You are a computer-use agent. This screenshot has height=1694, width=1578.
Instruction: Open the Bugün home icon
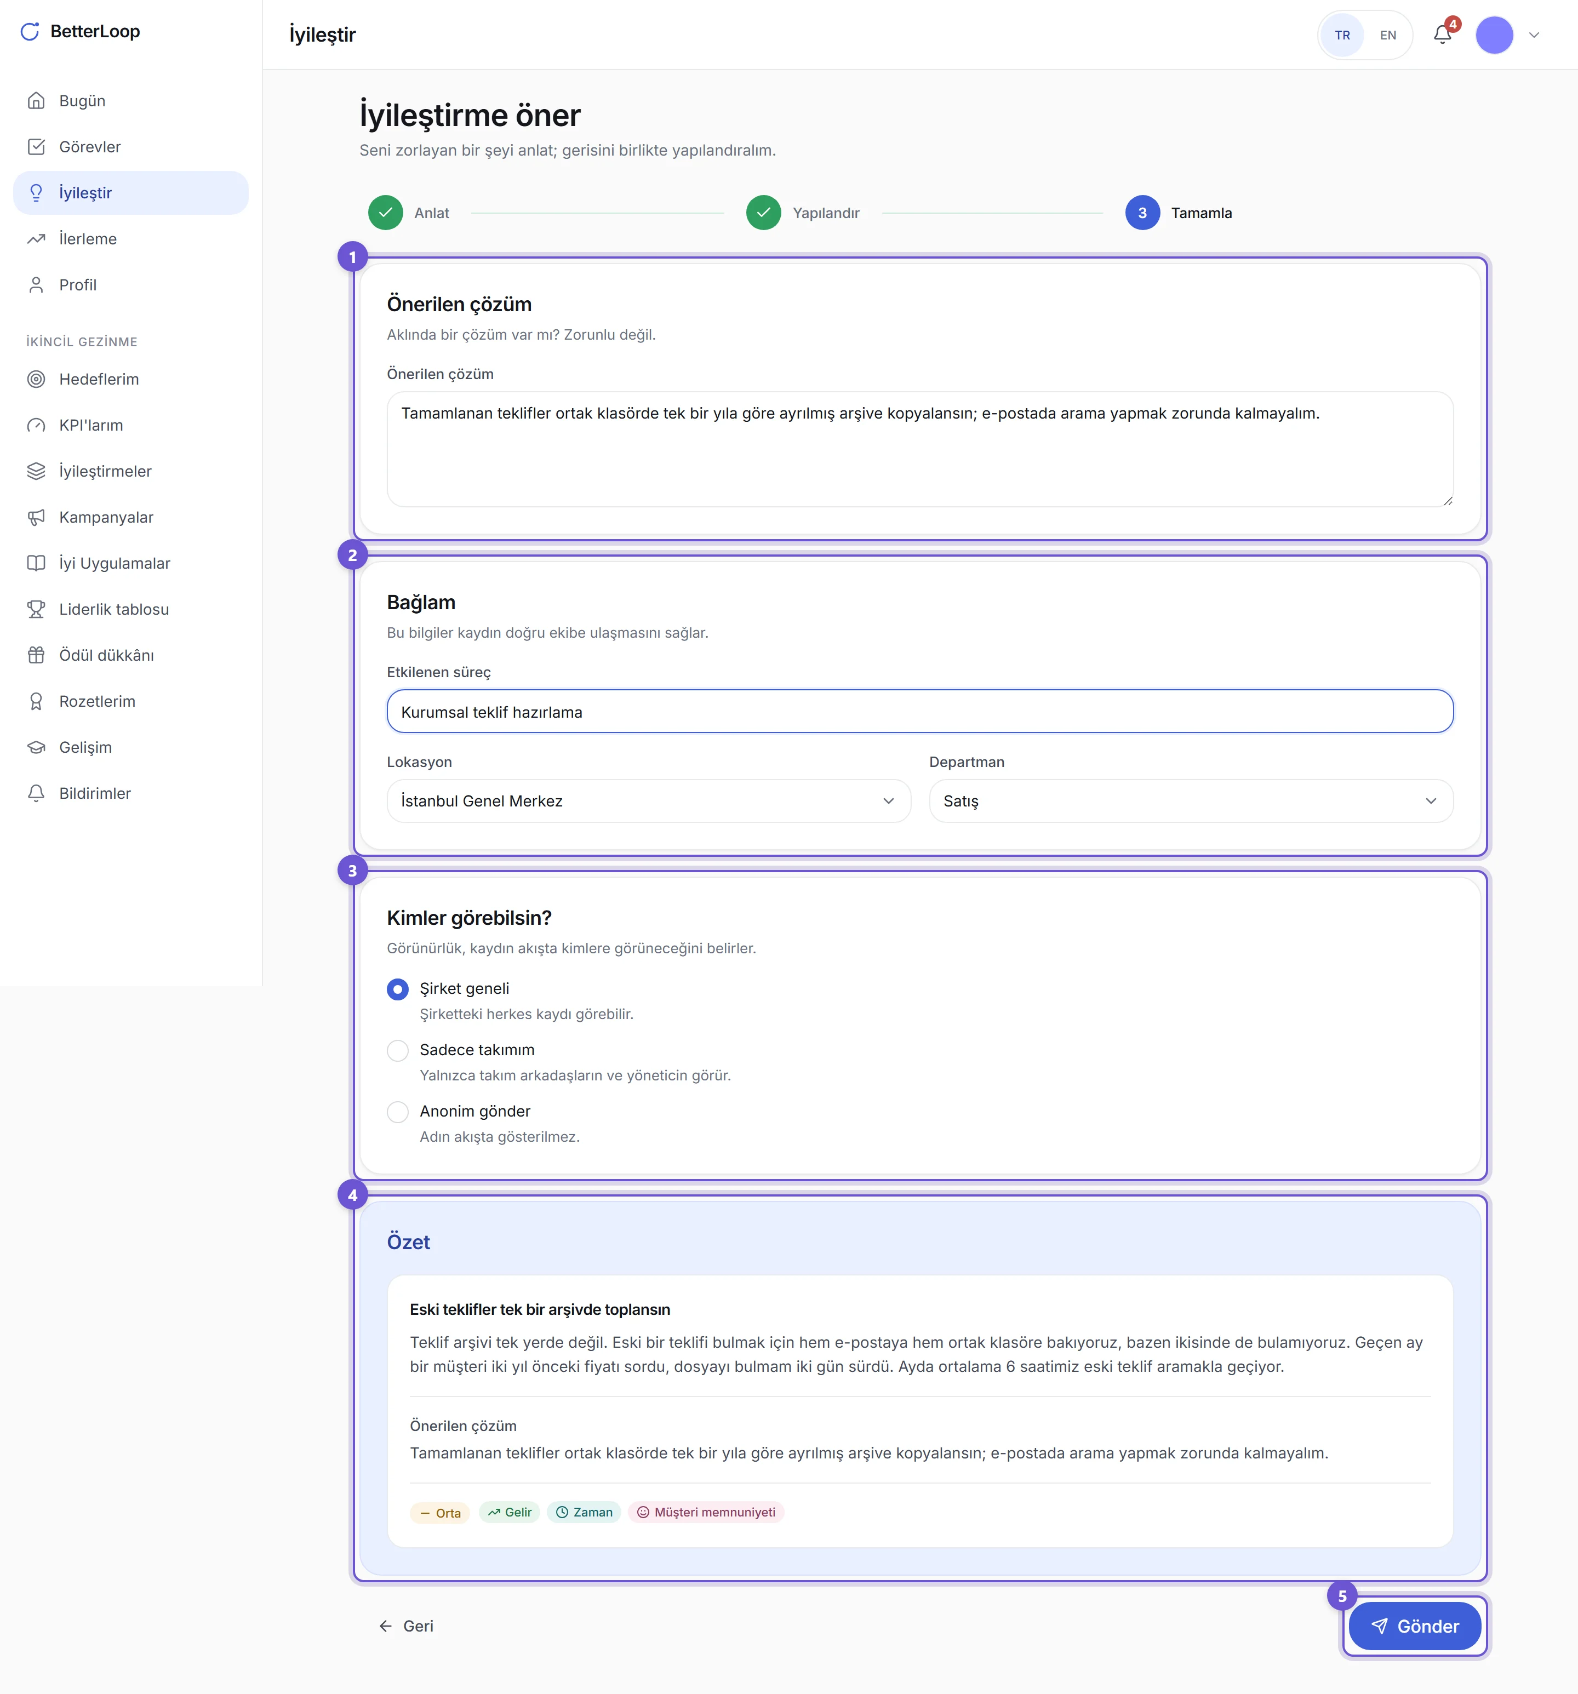pyautogui.click(x=36, y=101)
